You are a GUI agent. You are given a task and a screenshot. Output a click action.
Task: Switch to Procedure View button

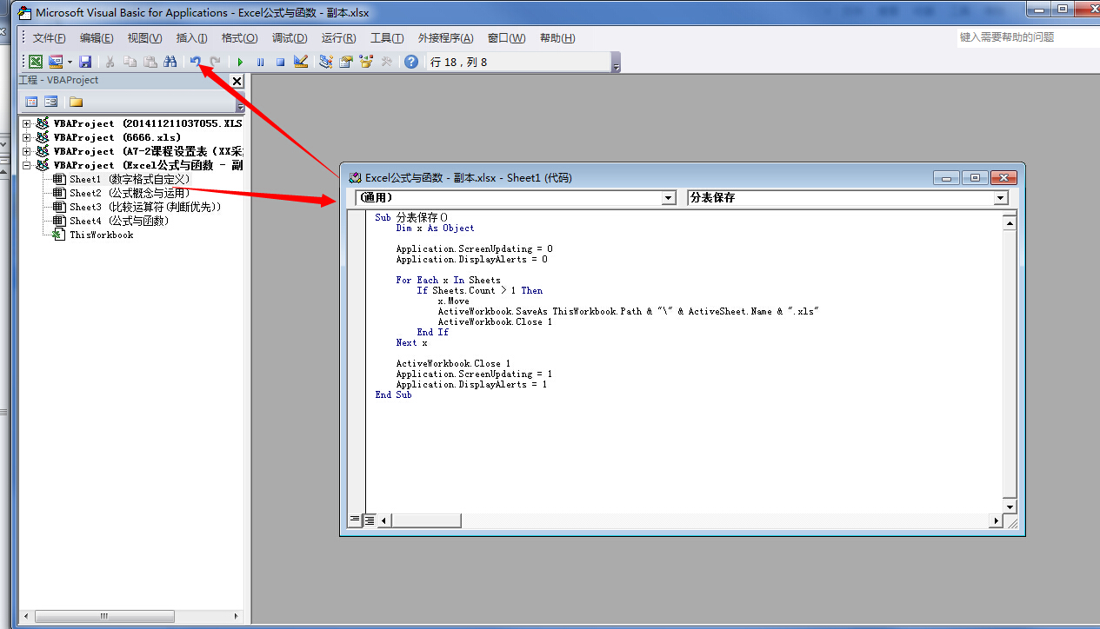point(355,520)
